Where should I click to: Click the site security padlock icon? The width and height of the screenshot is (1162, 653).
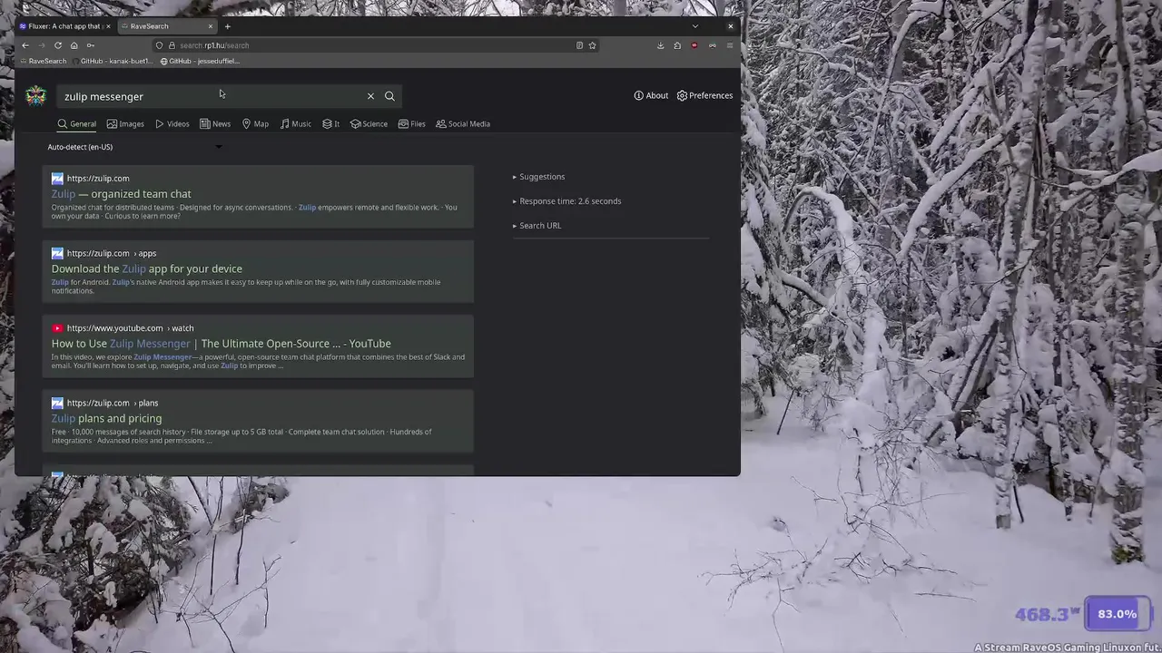(x=171, y=45)
